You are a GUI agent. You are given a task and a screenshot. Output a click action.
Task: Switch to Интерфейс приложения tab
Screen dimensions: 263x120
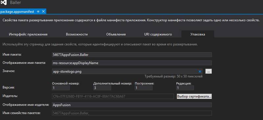click(28, 34)
